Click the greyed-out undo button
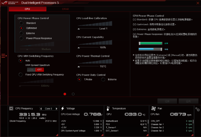 [x=167, y=101]
